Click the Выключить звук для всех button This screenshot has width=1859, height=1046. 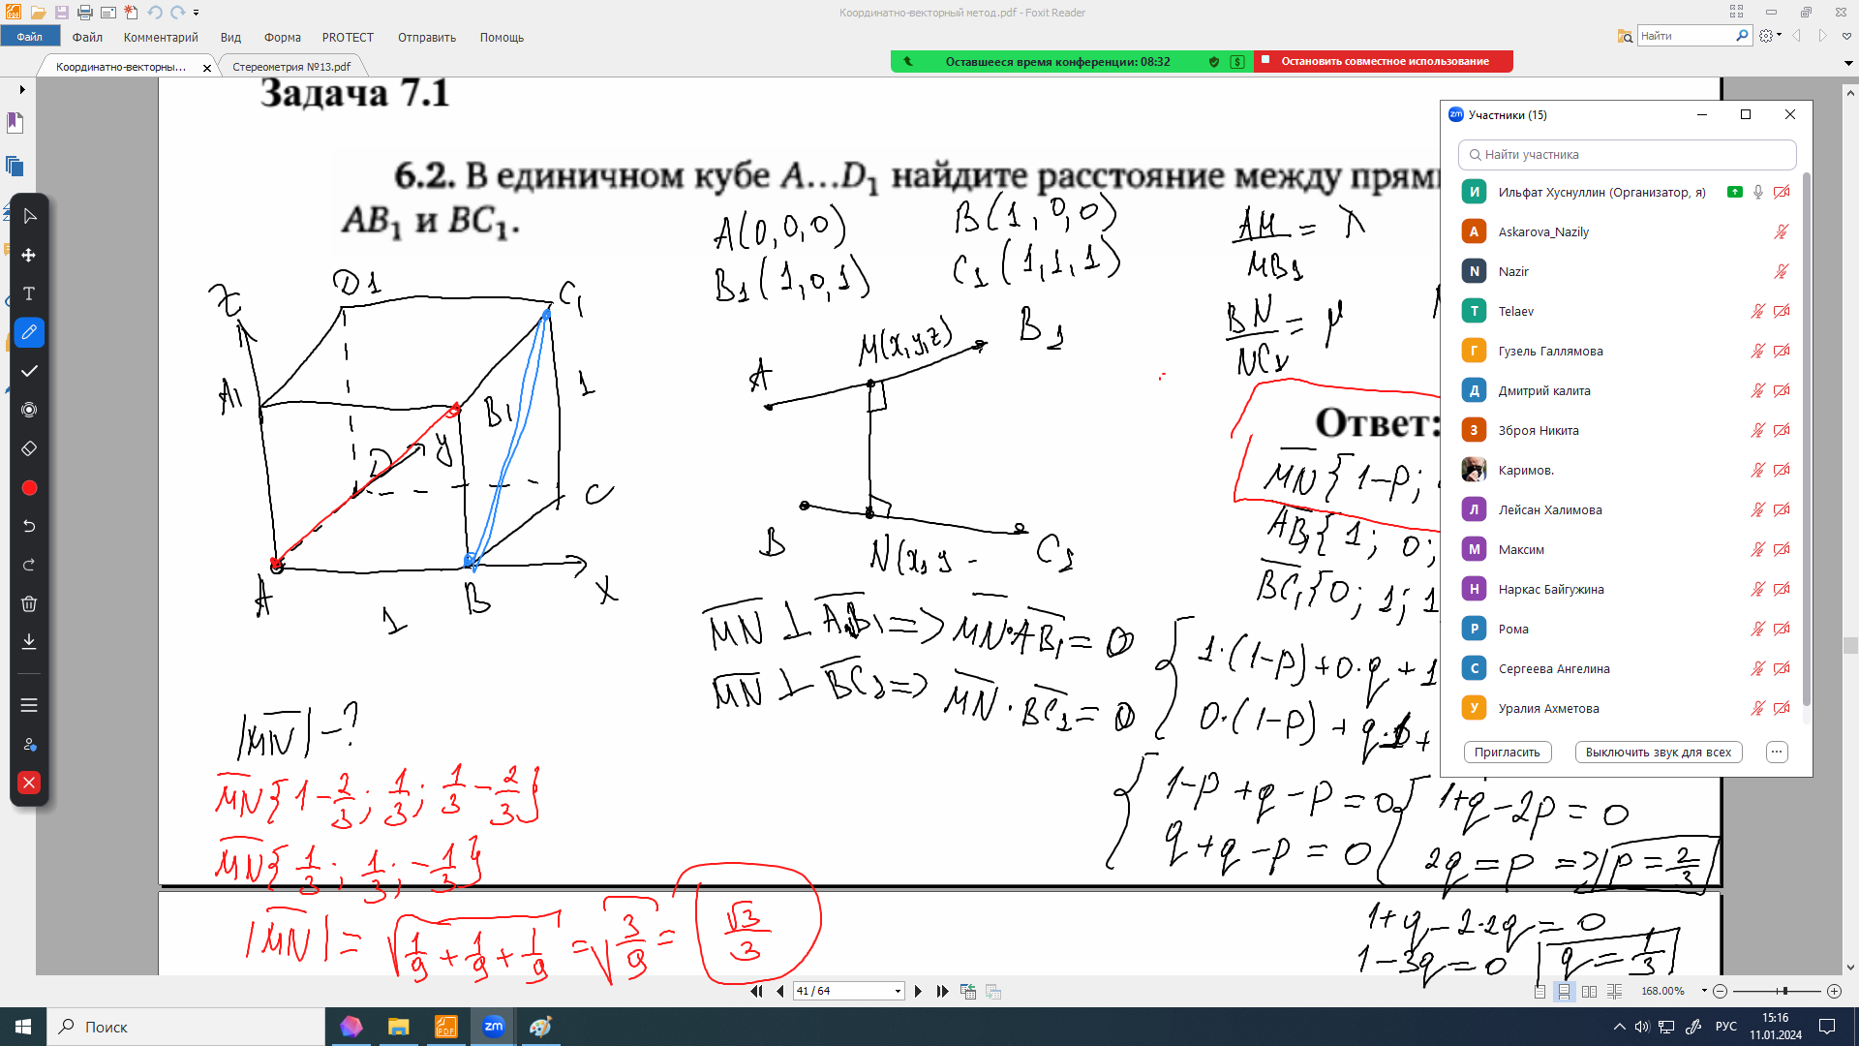tap(1658, 752)
